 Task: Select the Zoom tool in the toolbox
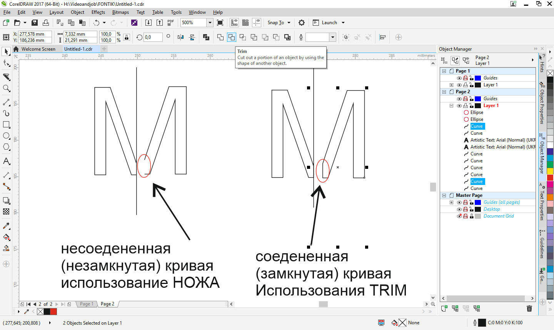click(x=6, y=88)
